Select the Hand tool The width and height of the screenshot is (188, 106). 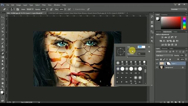(3, 83)
